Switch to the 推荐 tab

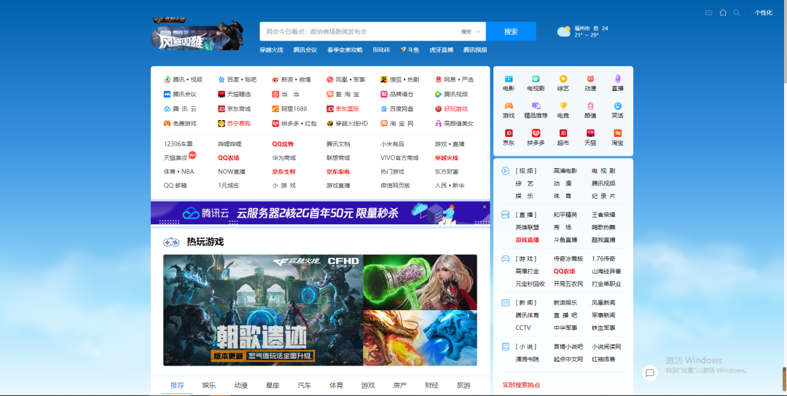(176, 385)
